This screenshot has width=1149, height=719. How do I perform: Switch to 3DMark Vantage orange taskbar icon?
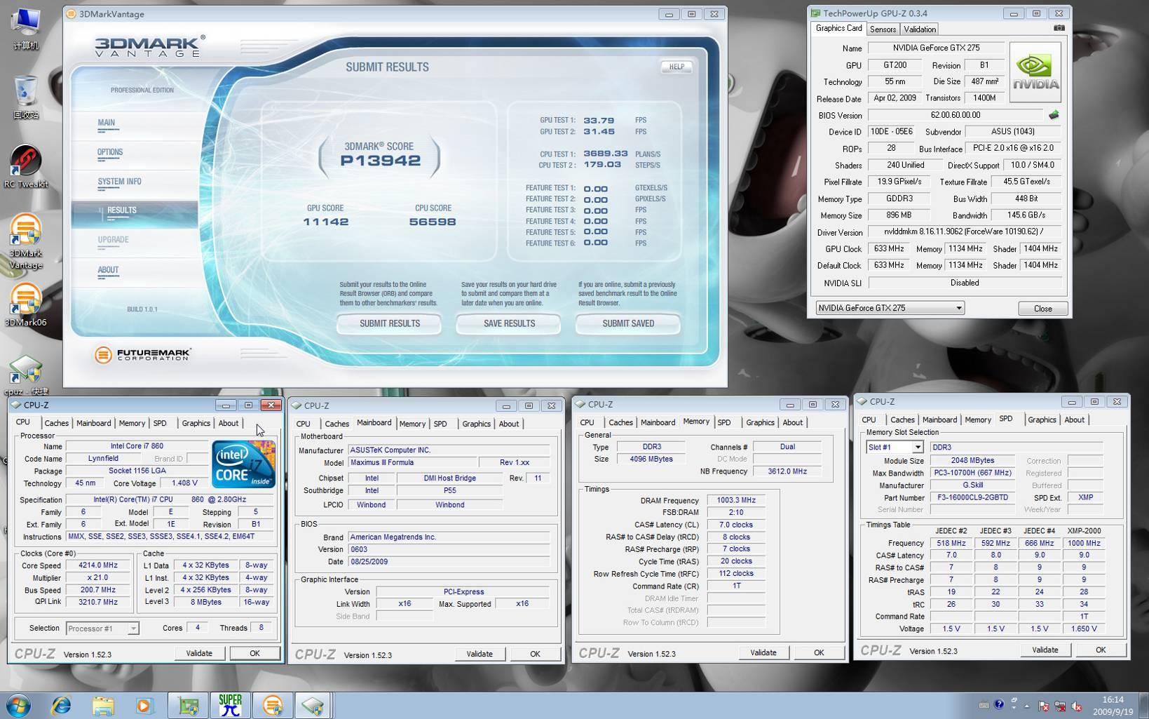(272, 706)
